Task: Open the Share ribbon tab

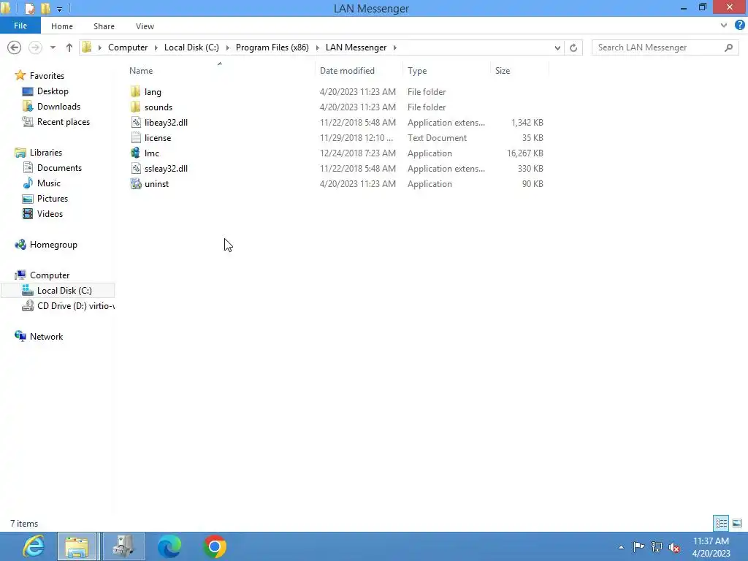Action: tap(104, 26)
